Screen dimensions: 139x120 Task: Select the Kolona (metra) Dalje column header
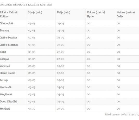126,14
